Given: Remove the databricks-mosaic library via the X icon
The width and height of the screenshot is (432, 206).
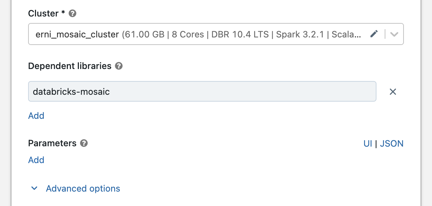Looking at the screenshot, I should (393, 92).
